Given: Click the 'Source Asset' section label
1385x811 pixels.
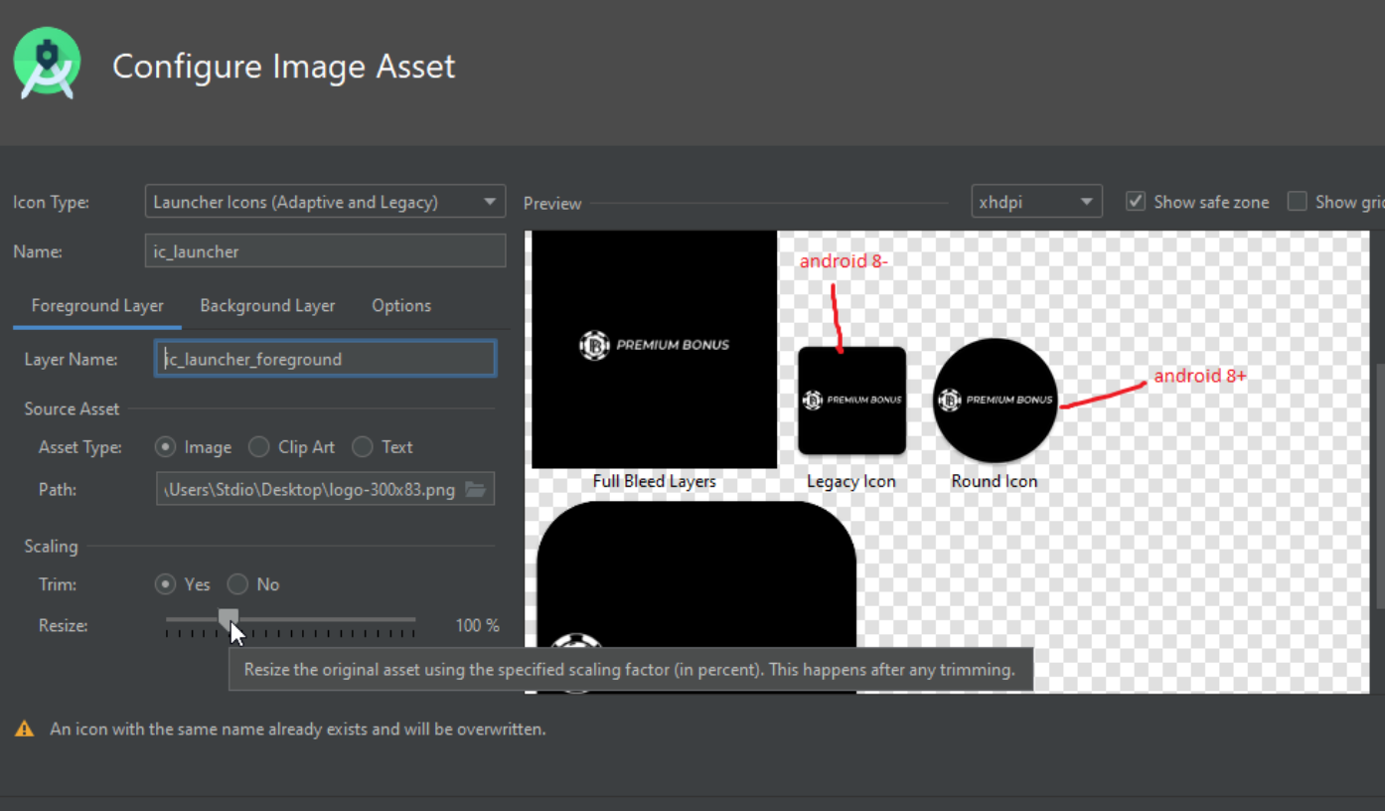Looking at the screenshot, I should click(x=72, y=408).
